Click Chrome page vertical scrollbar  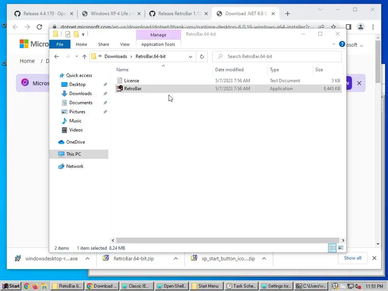pyautogui.click(x=378, y=62)
